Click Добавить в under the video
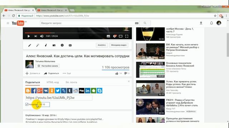This screenshot has width=229, height=128. click(x=33, y=74)
